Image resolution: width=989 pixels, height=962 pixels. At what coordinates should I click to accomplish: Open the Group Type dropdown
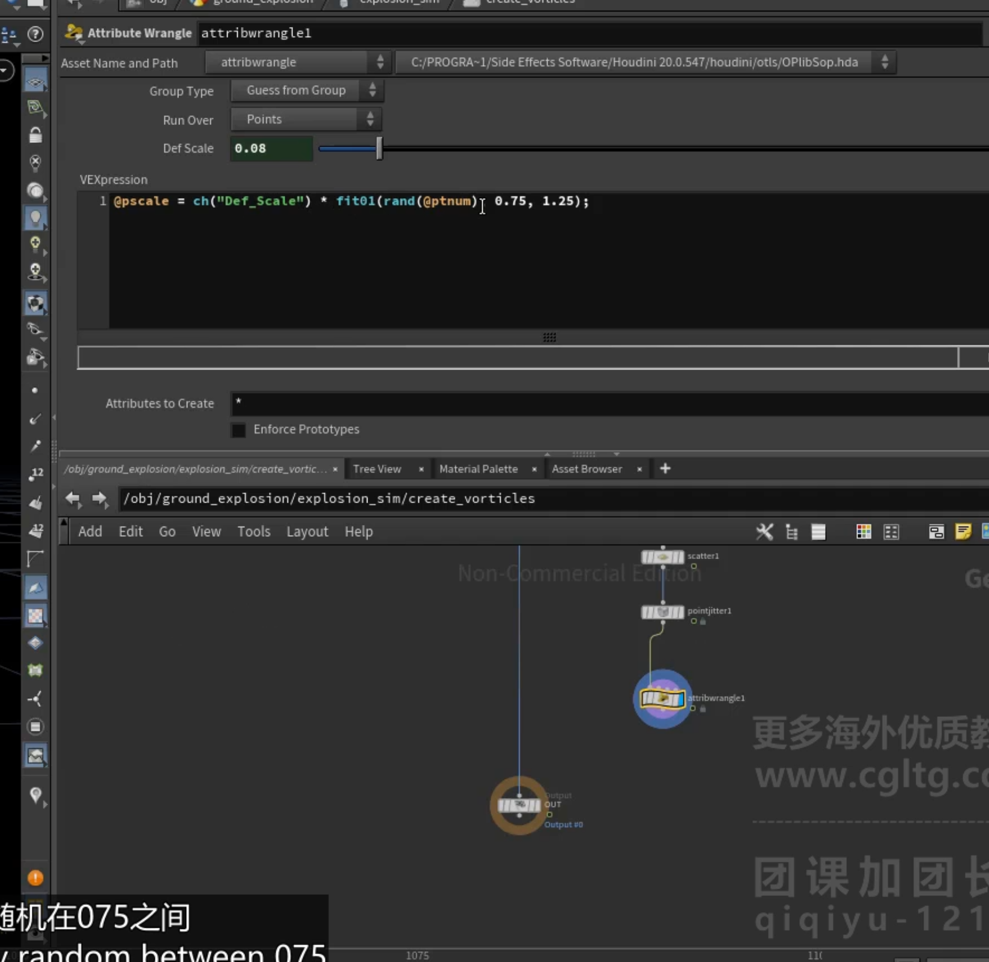pyautogui.click(x=307, y=91)
